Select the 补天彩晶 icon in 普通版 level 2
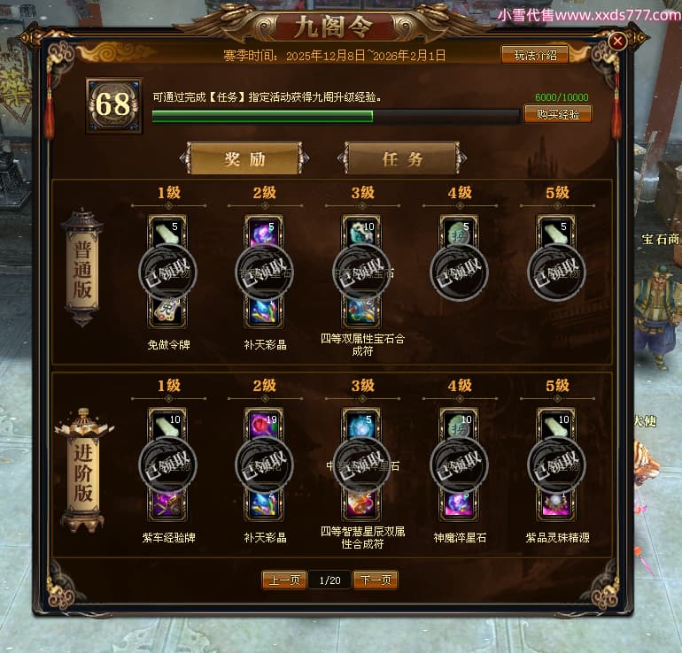Image resolution: width=682 pixels, height=653 pixels. point(264,311)
